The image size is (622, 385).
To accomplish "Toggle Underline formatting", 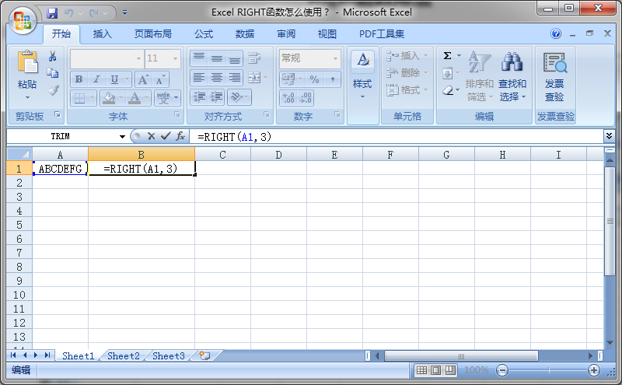I will tap(114, 79).
